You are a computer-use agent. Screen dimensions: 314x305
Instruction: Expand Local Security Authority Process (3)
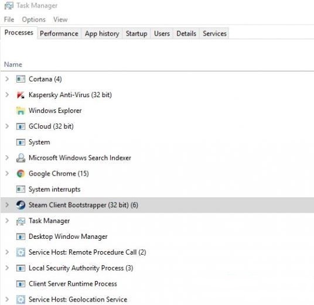pyautogui.click(x=7, y=268)
